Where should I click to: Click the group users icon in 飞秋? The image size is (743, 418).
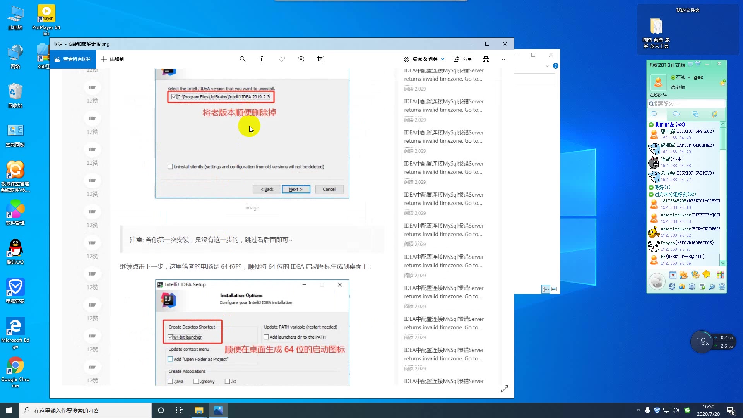pos(682,287)
